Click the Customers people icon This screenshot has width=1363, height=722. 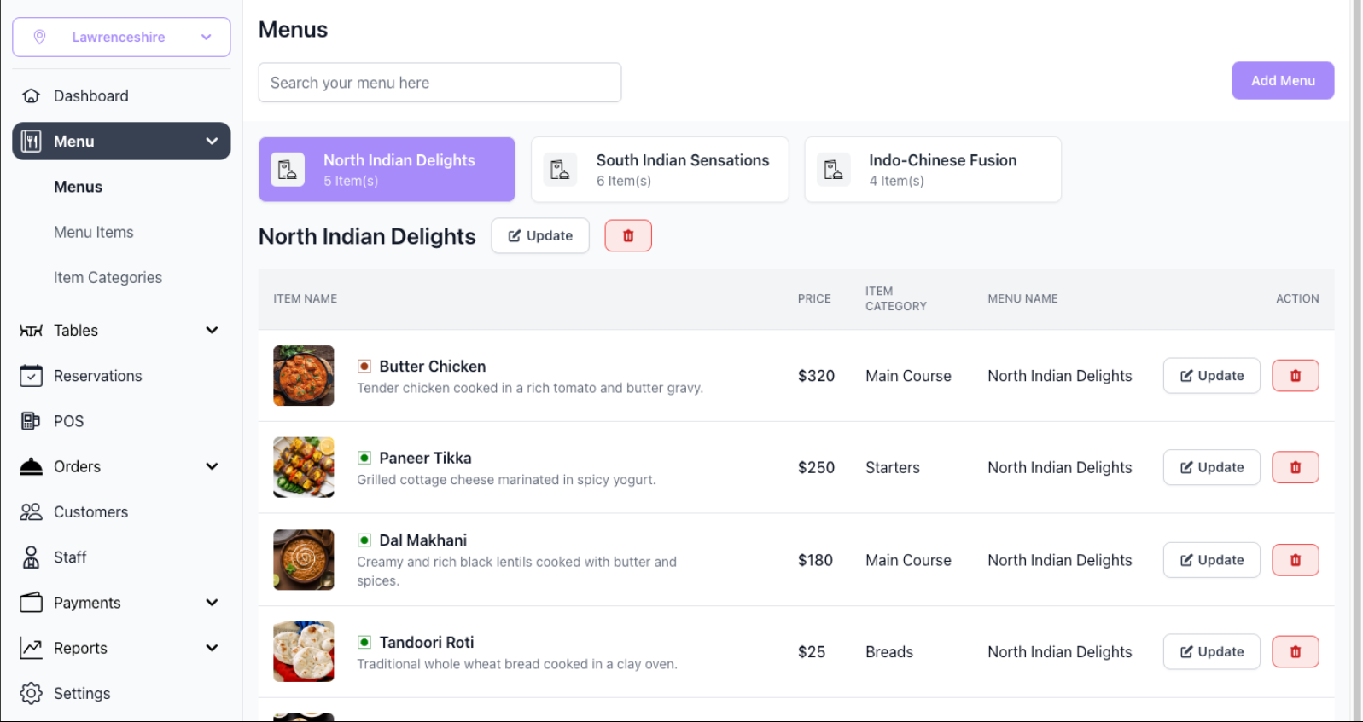[31, 512]
